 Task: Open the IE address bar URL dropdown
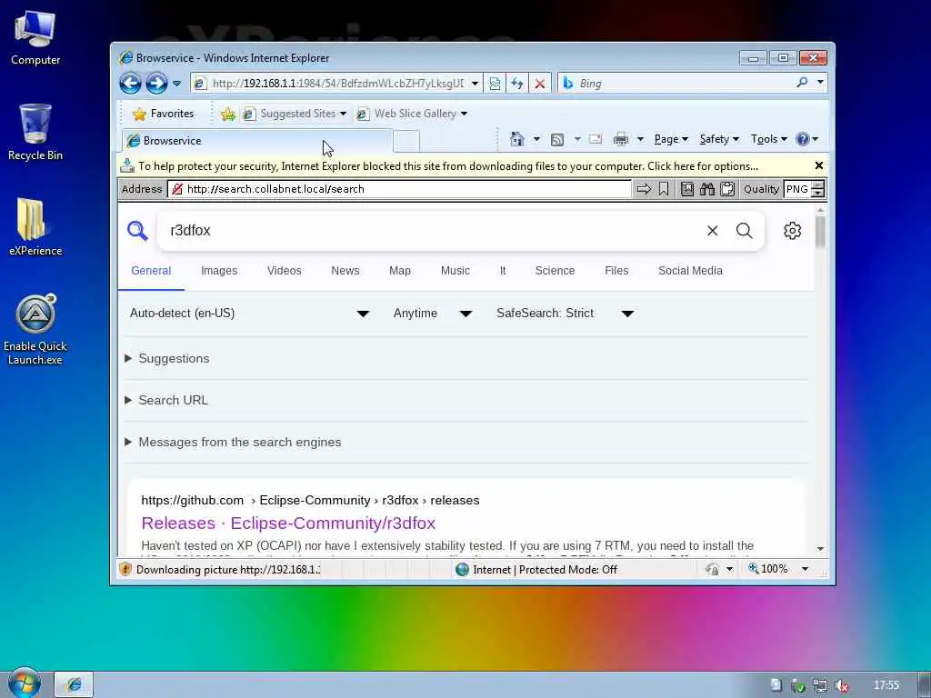(x=475, y=84)
